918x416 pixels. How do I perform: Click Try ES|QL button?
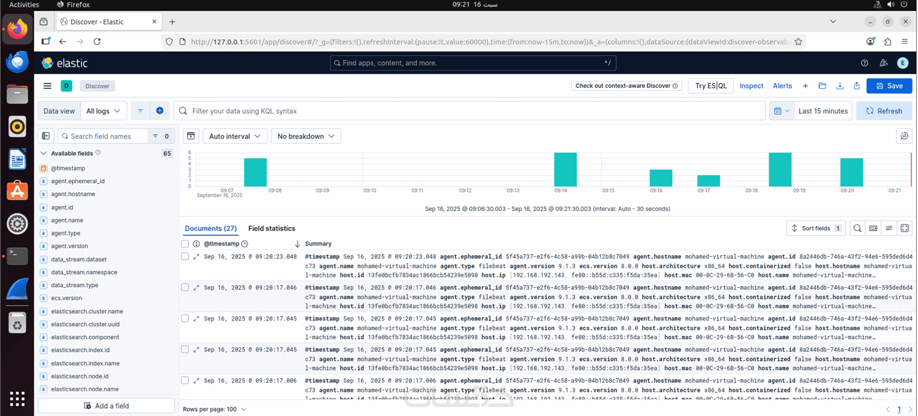click(x=711, y=86)
